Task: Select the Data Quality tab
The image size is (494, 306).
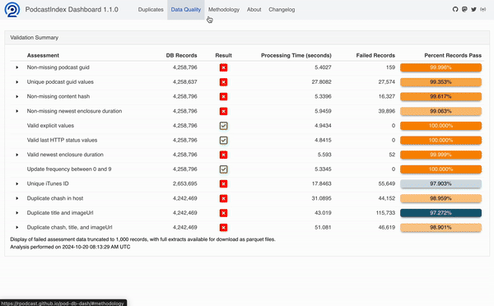Action: [186, 9]
